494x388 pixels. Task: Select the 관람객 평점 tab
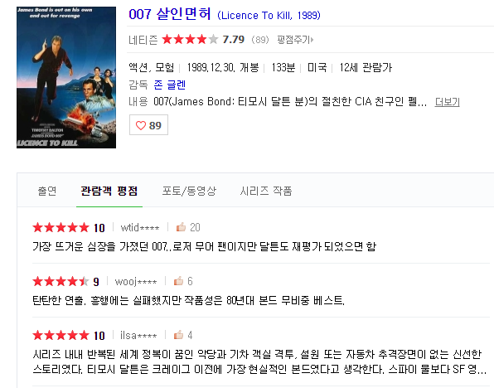point(109,191)
